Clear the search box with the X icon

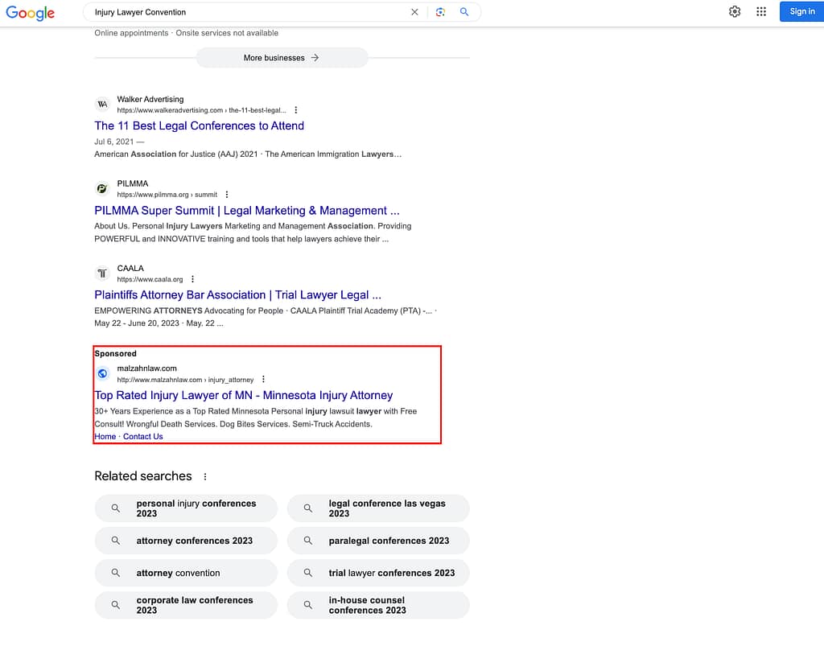(x=414, y=12)
